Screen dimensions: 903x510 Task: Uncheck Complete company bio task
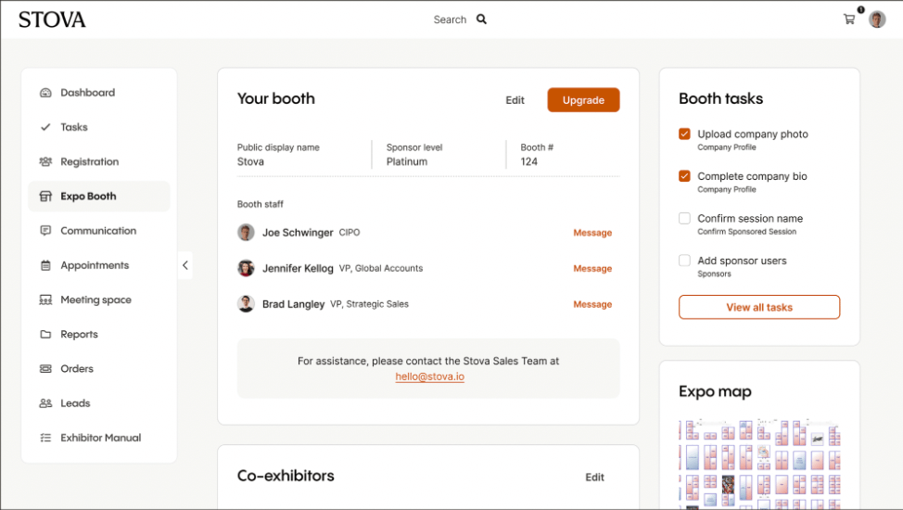(x=684, y=176)
